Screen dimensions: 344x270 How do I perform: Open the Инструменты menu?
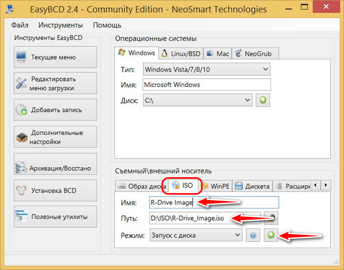(x=60, y=25)
